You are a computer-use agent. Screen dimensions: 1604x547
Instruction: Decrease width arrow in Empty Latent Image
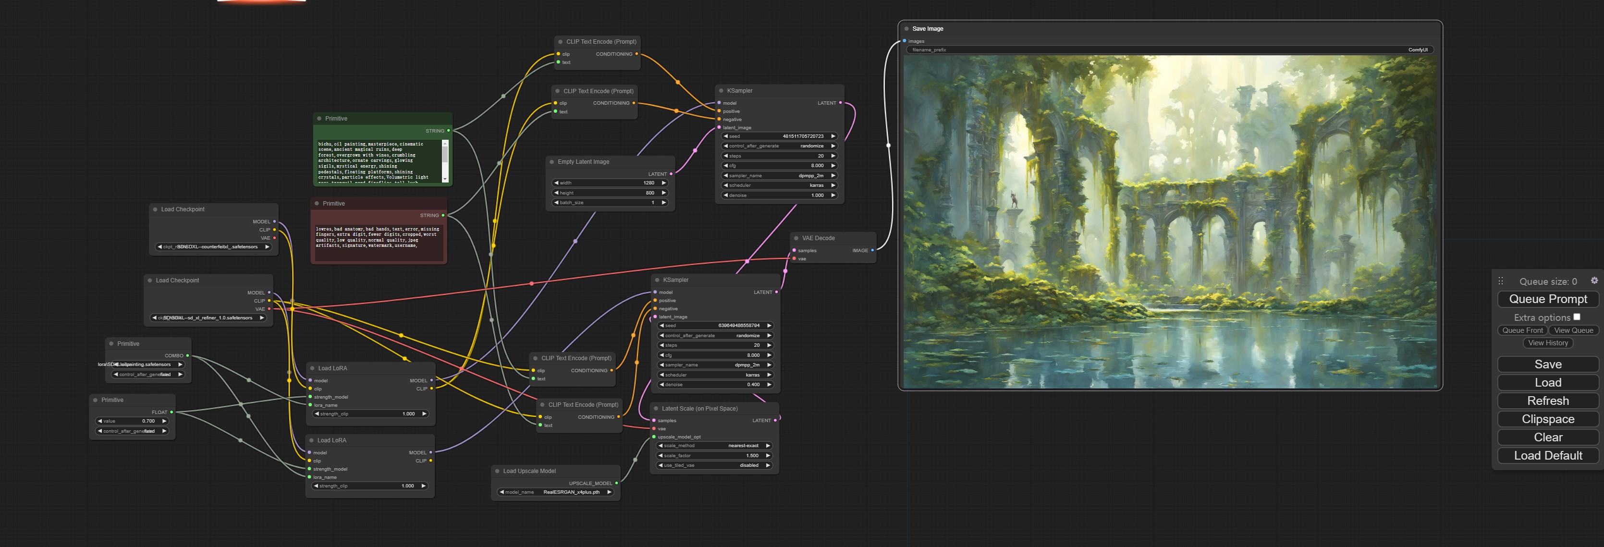[x=556, y=183]
